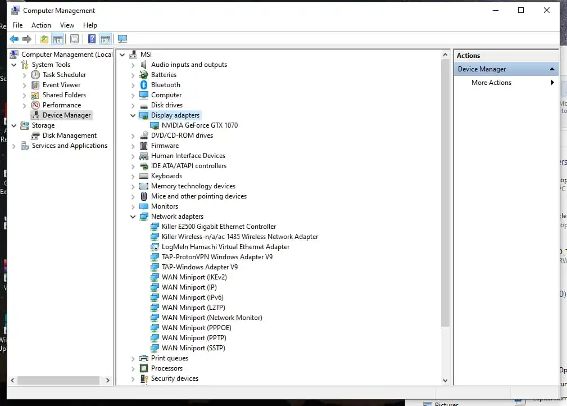The width and height of the screenshot is (567, 406).
Task: Select Computer Management (Local) root node
Action: [x=67, y=55]
